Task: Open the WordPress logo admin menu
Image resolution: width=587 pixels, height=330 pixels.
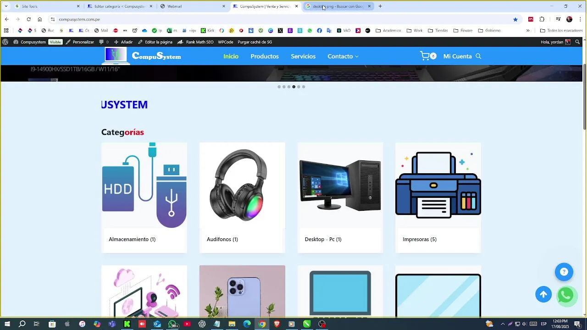Action: click(x=5, y=42)
